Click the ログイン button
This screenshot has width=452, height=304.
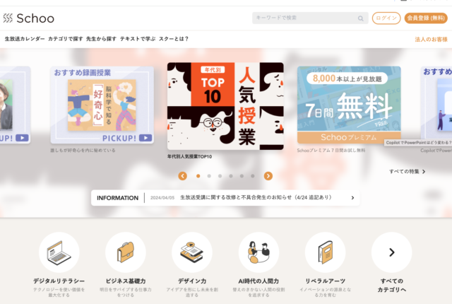point(386,18)
